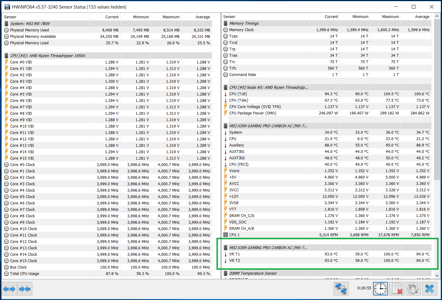
Task: Select the Command Rate row
Action: click(x=327, y=75)
